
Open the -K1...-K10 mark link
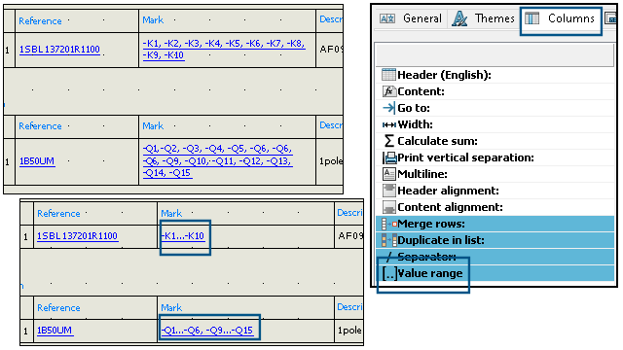pyautogui.click(x=183, y=235)
